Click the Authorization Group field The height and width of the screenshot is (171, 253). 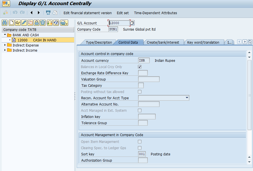[x=143, y=160]
